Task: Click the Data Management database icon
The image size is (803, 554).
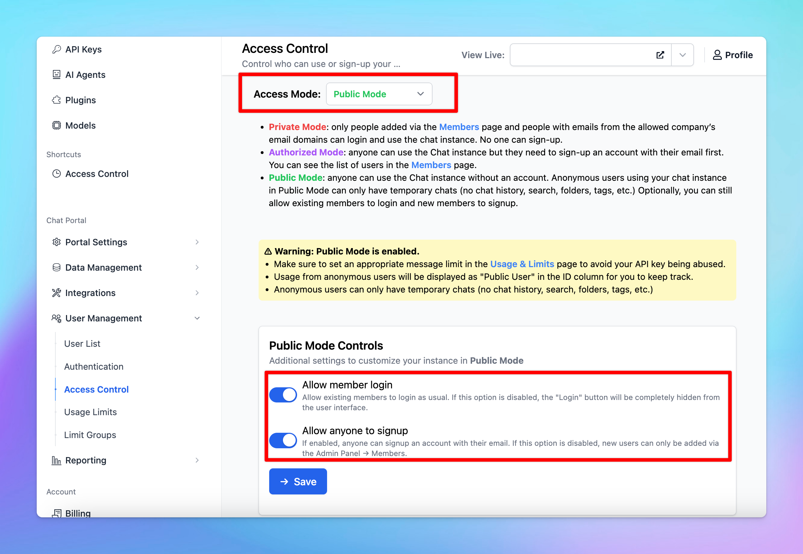Action: click(x=56, y=267)
